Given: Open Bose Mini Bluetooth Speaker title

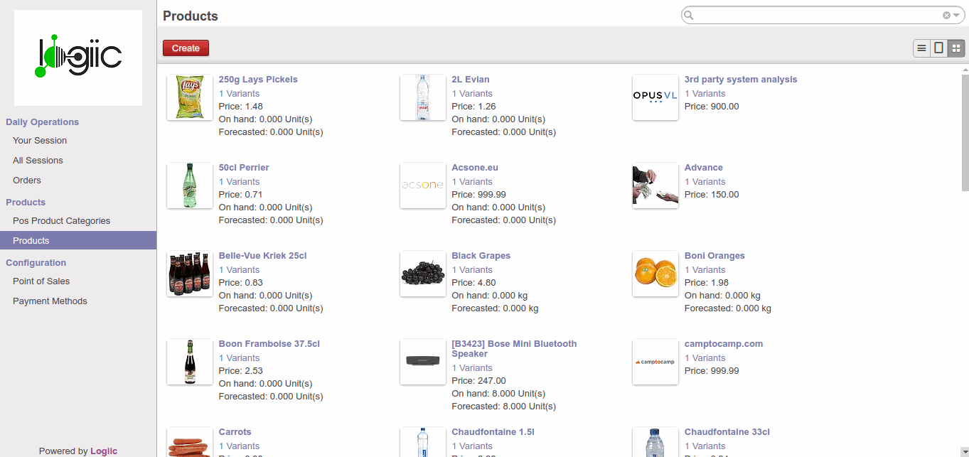Looking at the screenshot, I should pyautogui.click(x=515, y=349).
